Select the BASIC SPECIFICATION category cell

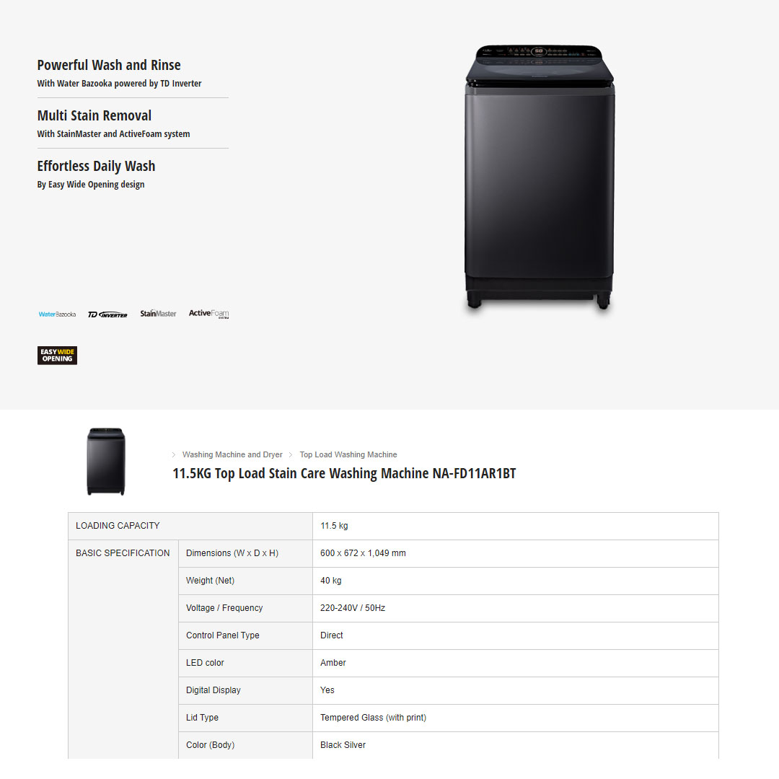[x=123, y=553]
